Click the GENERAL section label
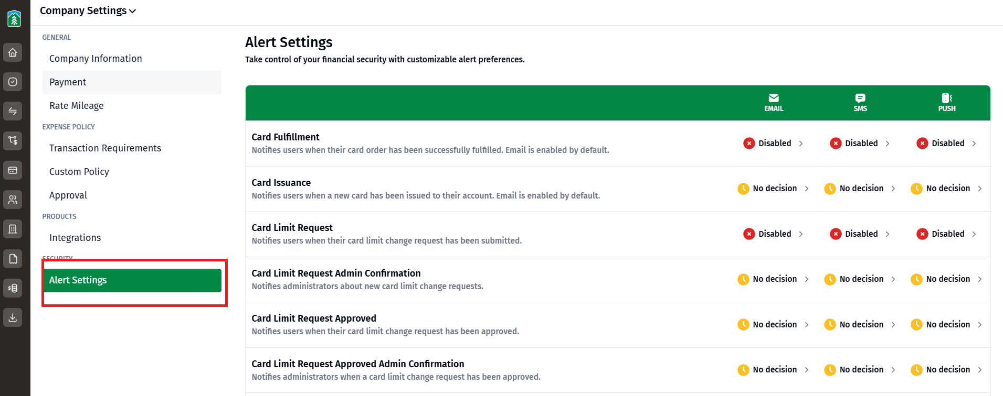Image resolution: width=1003 pixels, height=396 pixels. click(57, 38)
